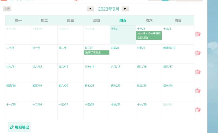
Task: Open weekly notes icon for the Sept 4 week
Action: [x=198, y=53]
